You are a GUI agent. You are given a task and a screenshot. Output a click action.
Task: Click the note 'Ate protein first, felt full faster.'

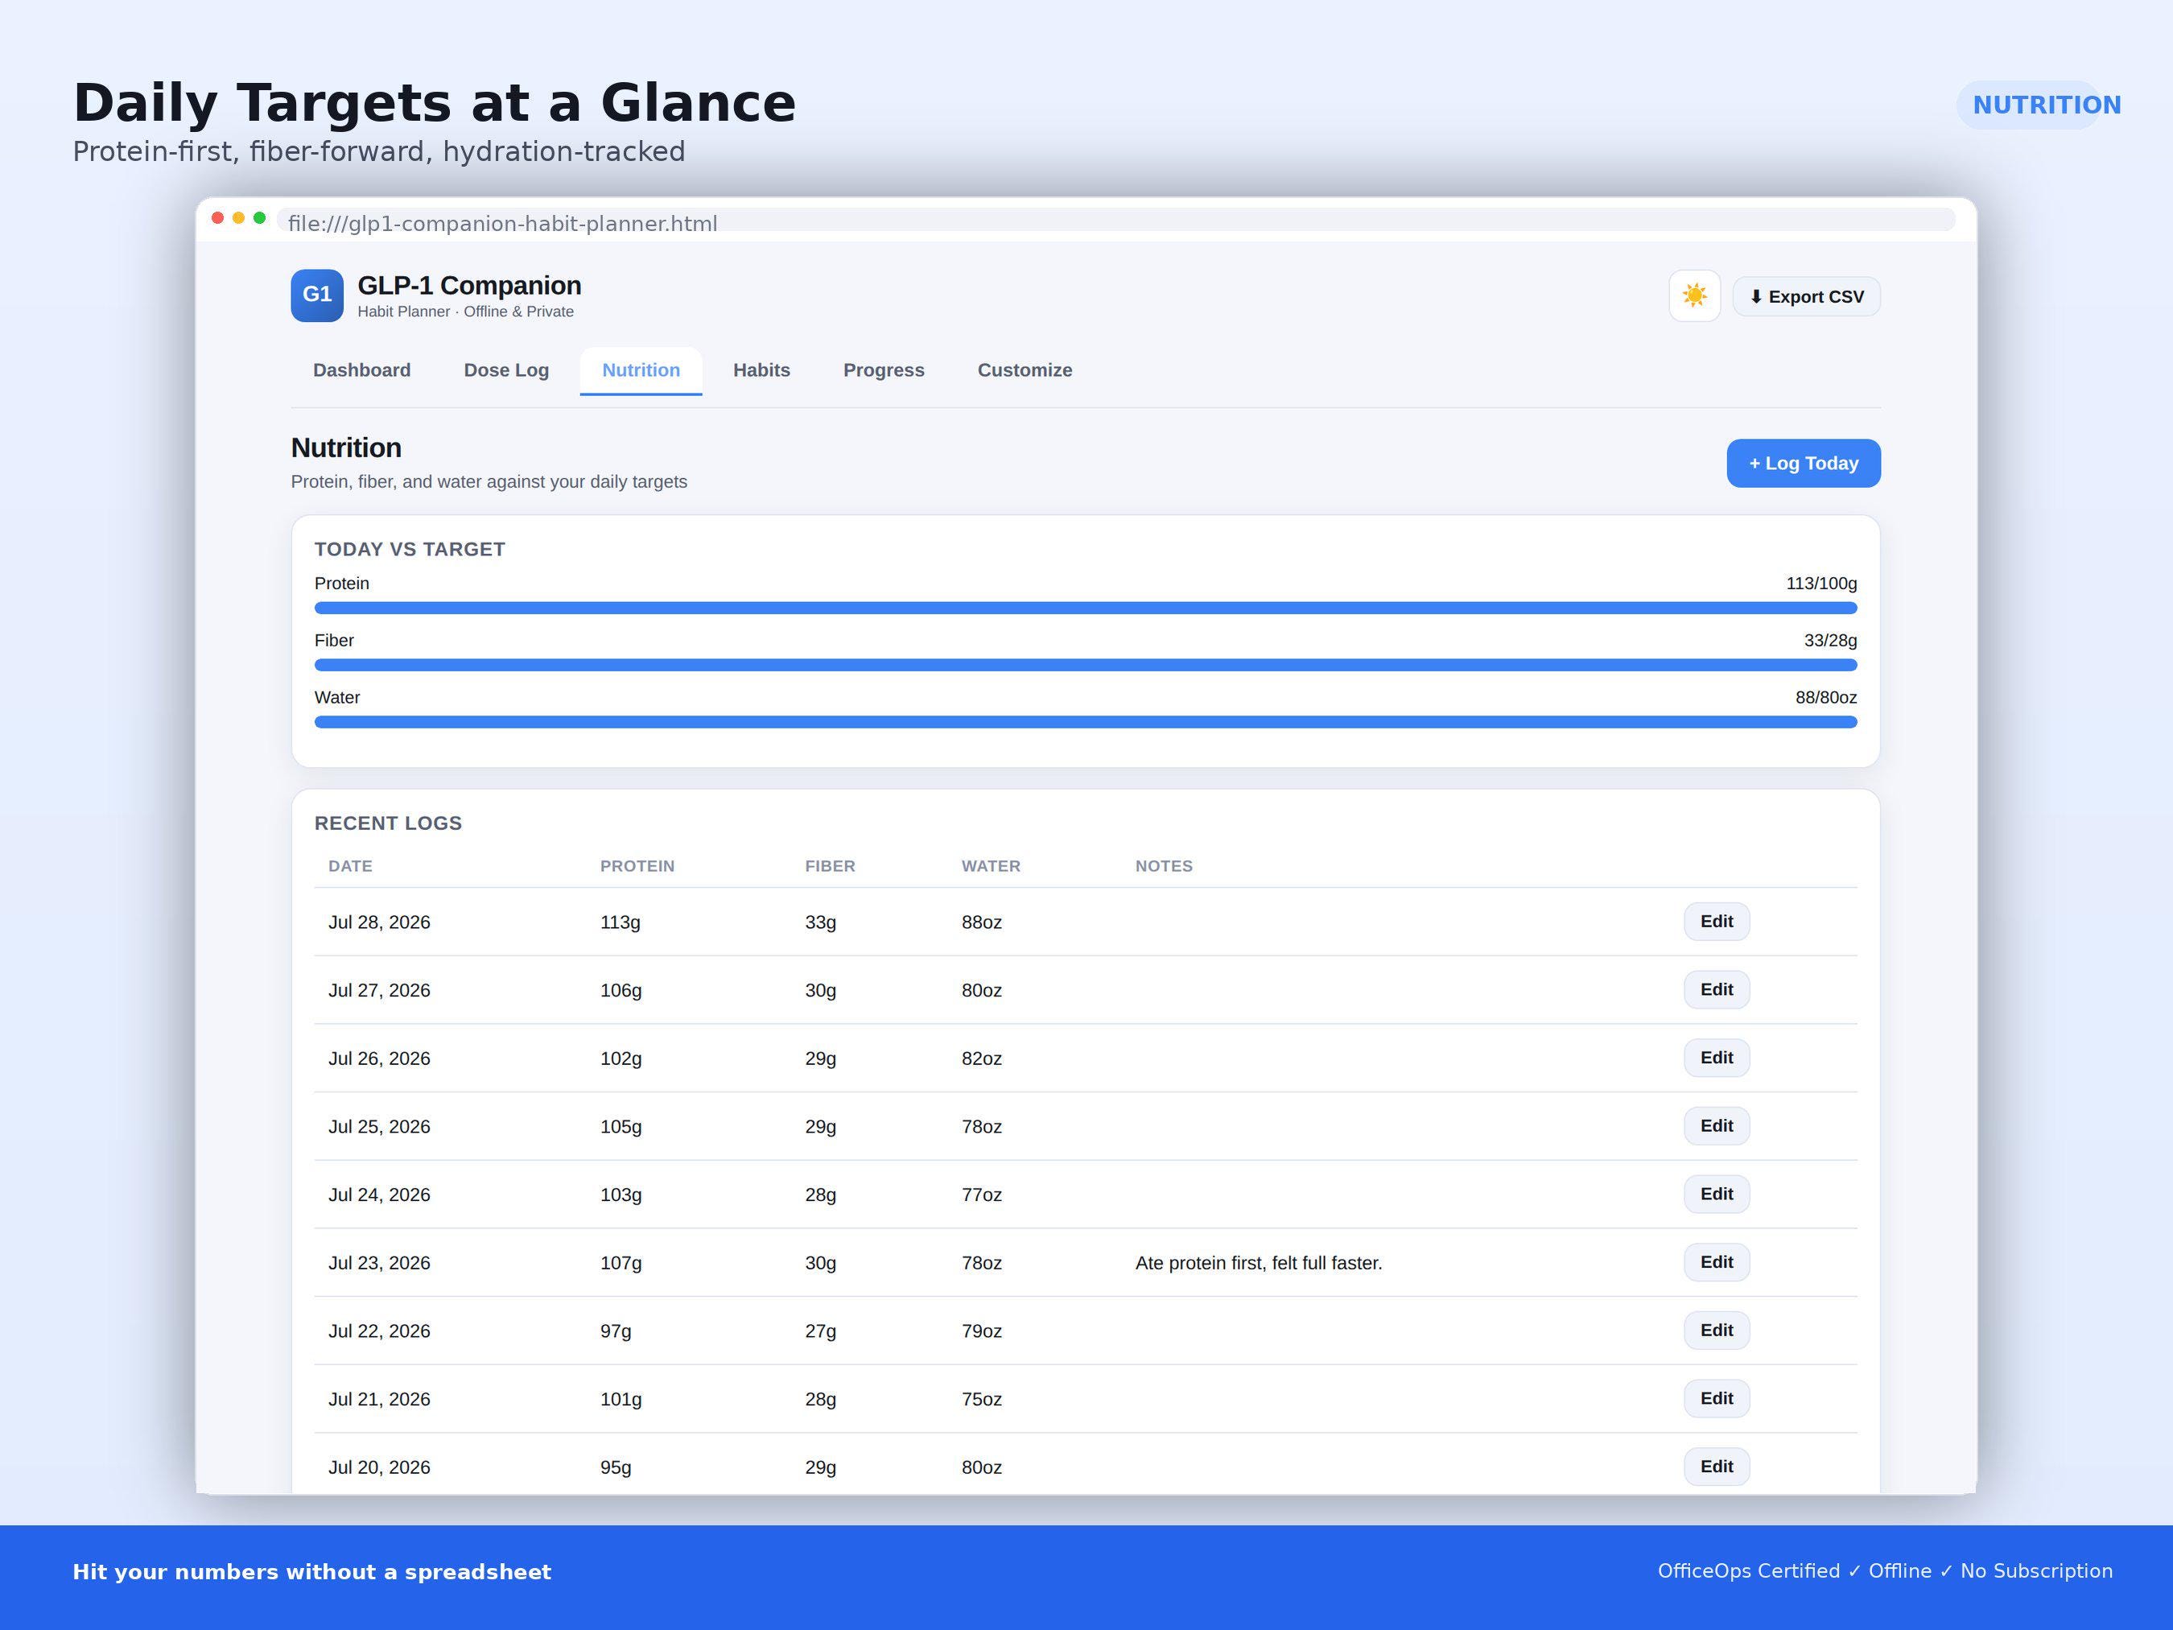pyautogui.click(x=1259, y=1264)
